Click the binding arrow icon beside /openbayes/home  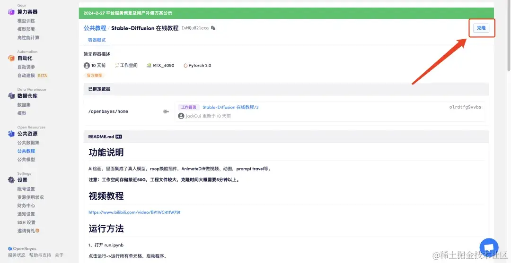(x=166, y=111)
